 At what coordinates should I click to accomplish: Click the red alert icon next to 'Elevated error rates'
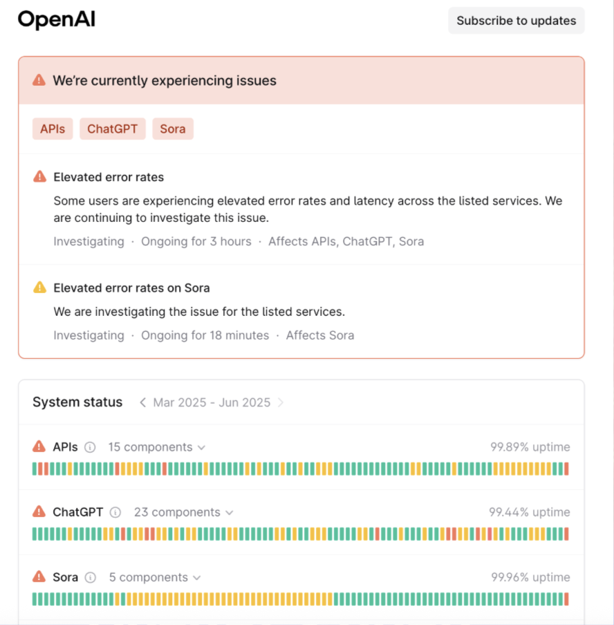coord(40,177)
